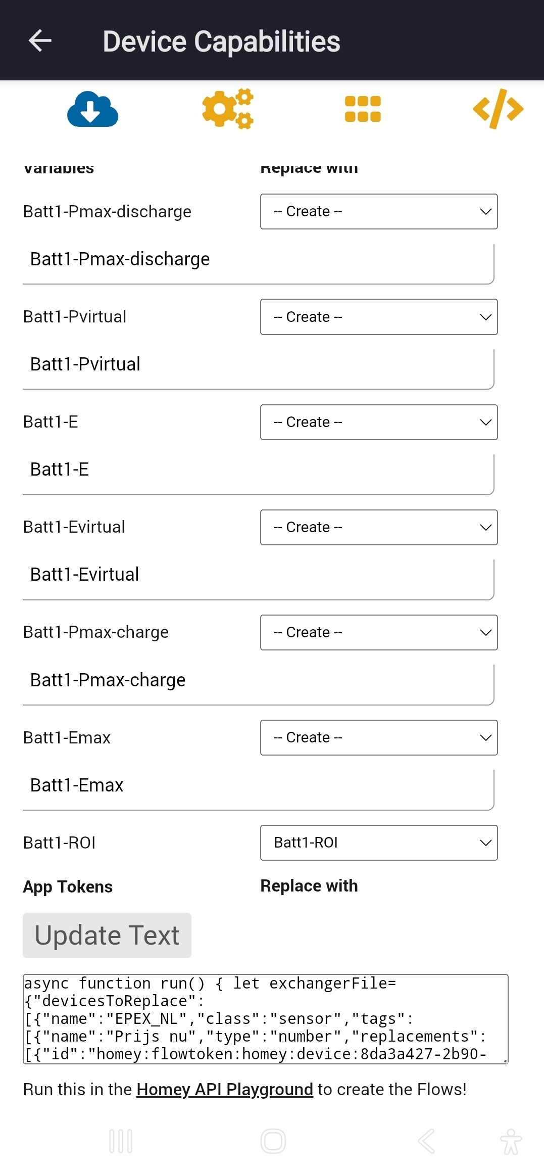Tap the back arrow in header
This screenshot has width=544, height=1170.
40,41
